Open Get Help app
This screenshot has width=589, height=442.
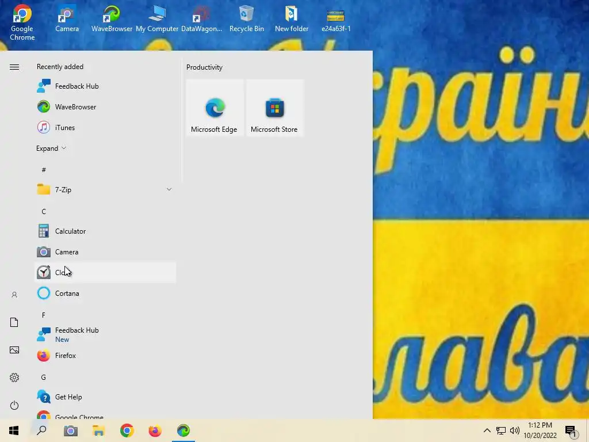pyautogui.click(x=105, y=397)
